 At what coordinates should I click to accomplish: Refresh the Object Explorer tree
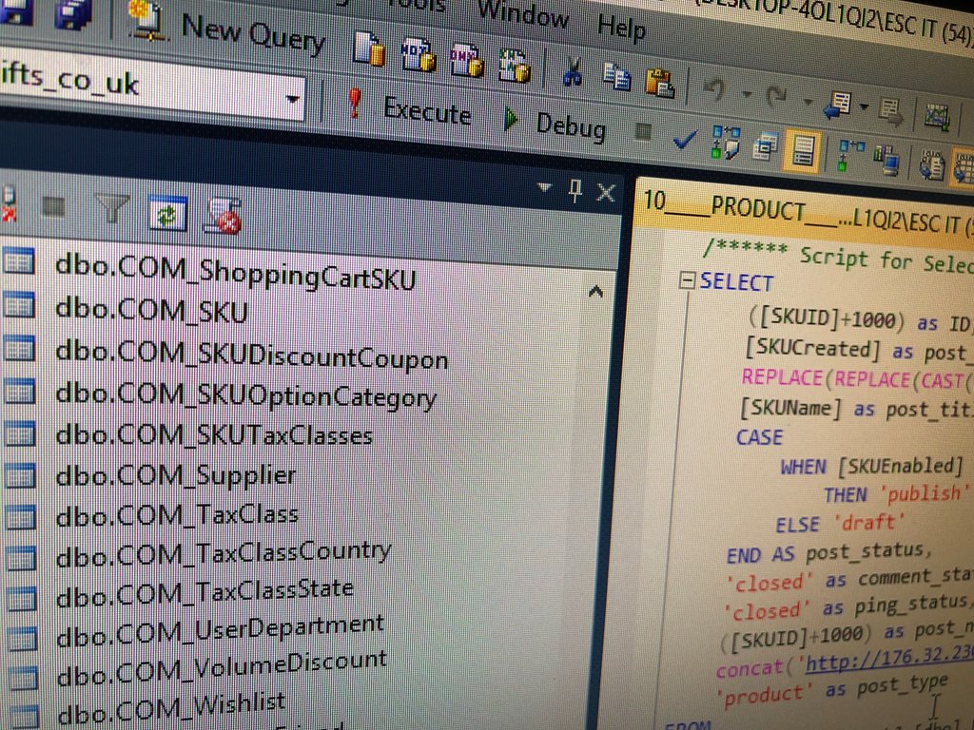coord(167,214)
